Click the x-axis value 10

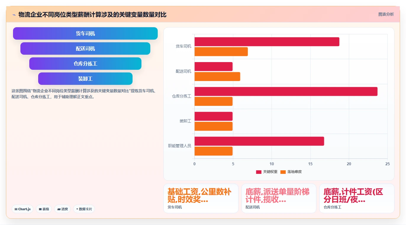[x=272, y=164]
